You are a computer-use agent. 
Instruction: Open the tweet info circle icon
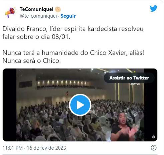[x=154, y=148]
